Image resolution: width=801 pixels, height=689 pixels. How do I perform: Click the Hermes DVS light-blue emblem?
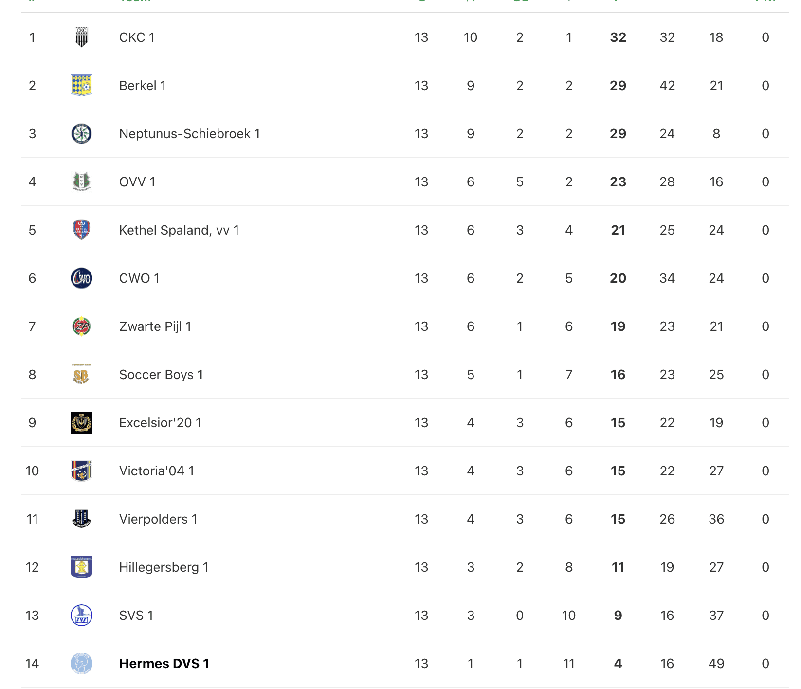(81, 664)
